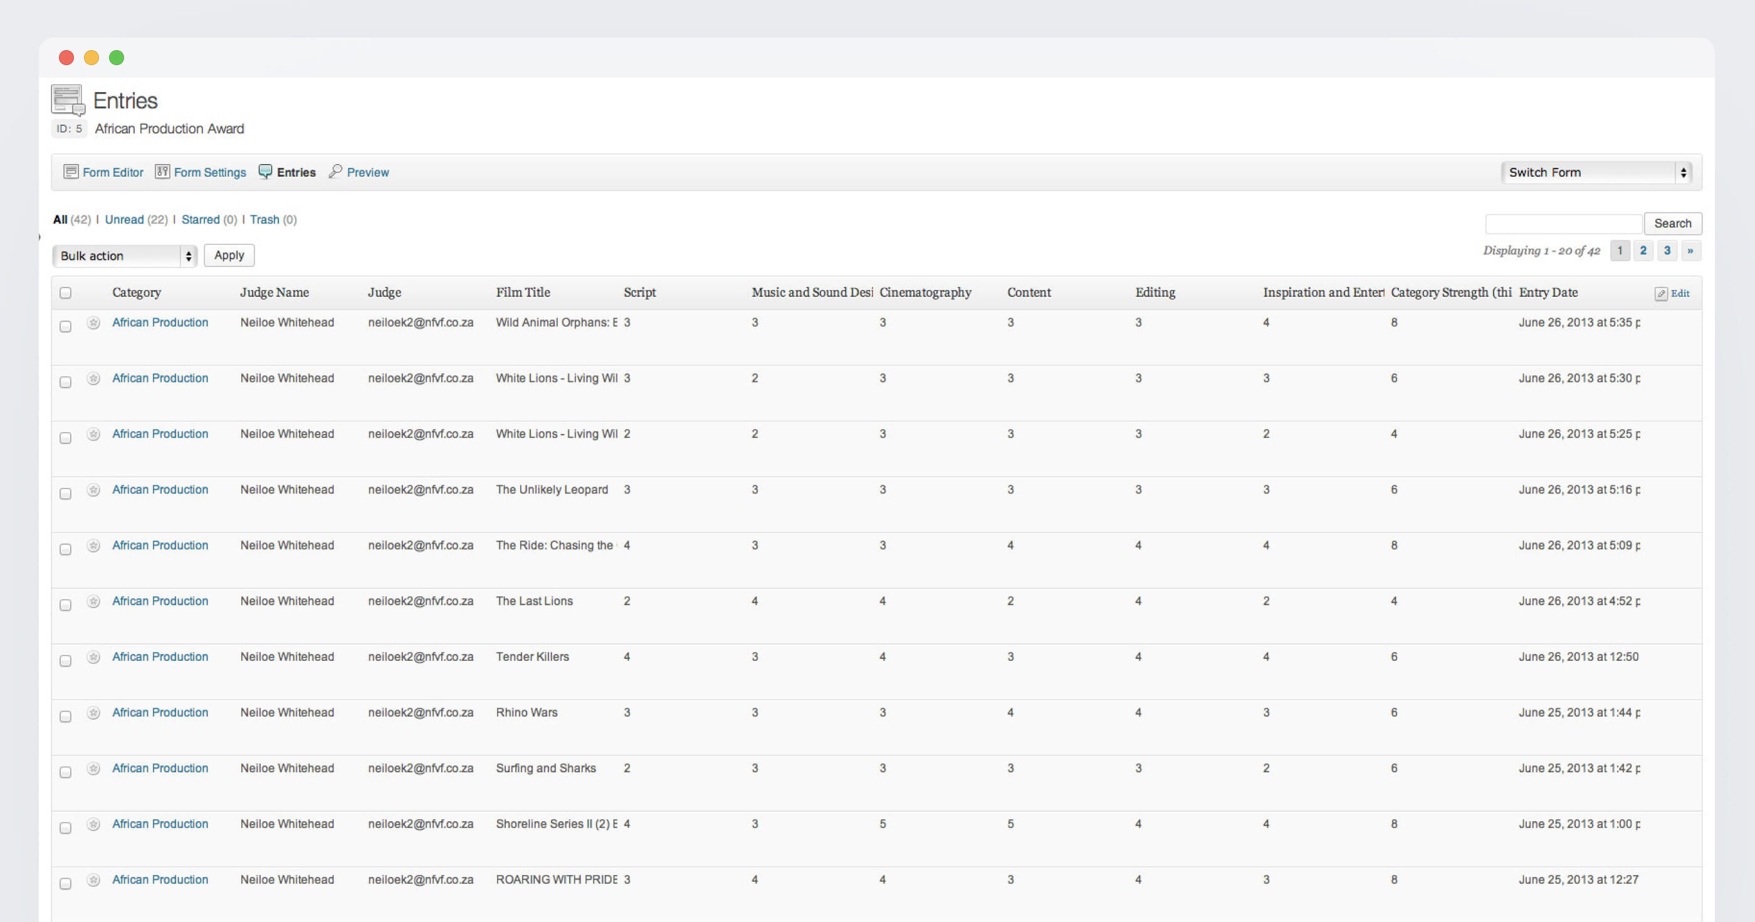Check the June 26 5:30 White Lions checkbox
Image resolution: width=1755 pixels, height=922 pixels.
click(65, 383)
